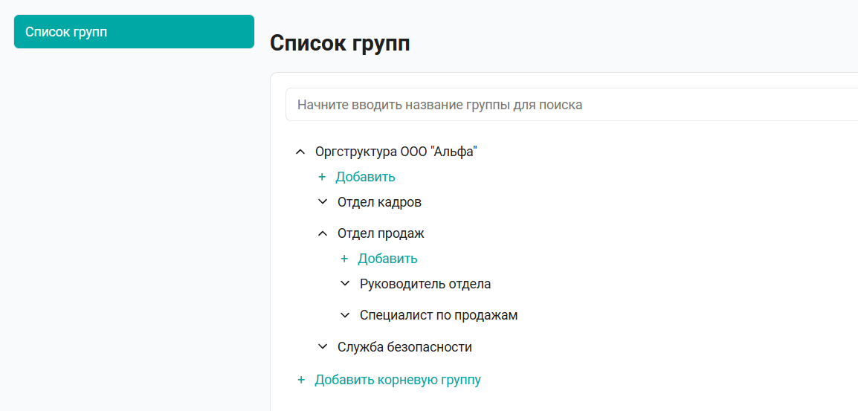The height and width of the screenshot is (411, 858).
Task: Expand the Служба безопасности chevron
Action: tap(322, 347)
